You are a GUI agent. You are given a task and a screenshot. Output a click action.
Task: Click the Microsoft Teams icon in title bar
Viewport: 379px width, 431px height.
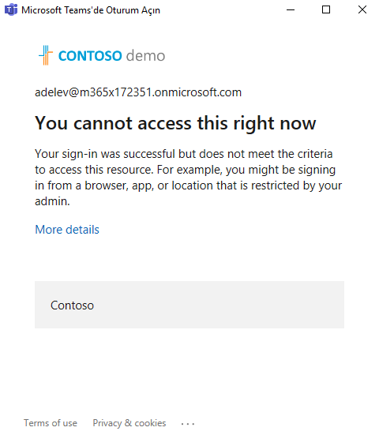[11, 10]
